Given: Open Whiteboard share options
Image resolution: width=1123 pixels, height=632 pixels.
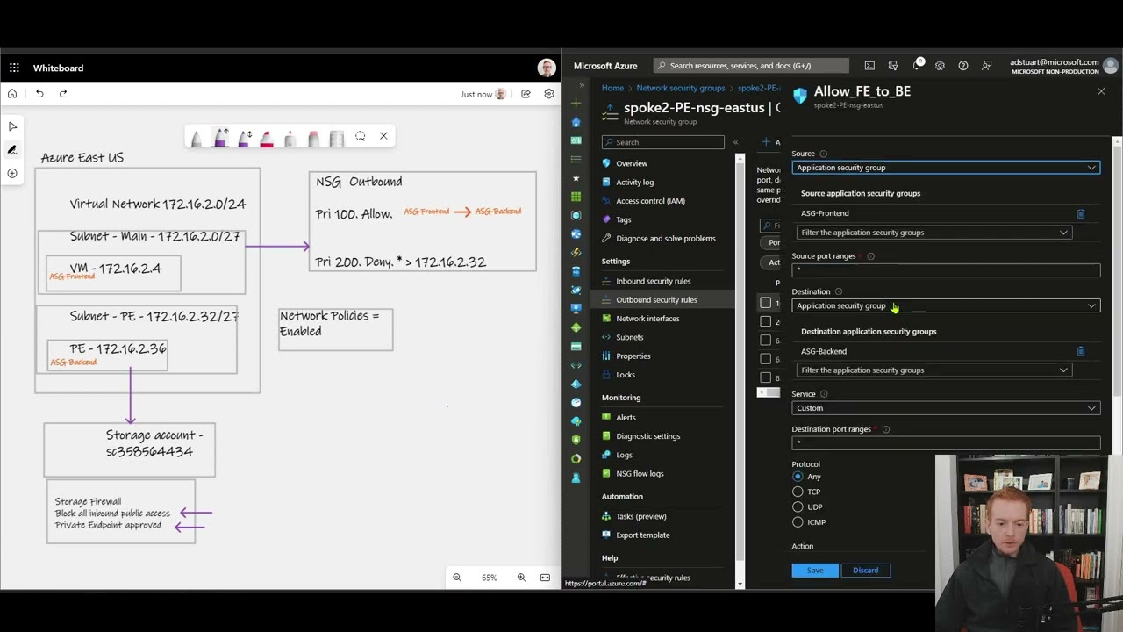Looking at the screenshot, I should tap(526, 94).
